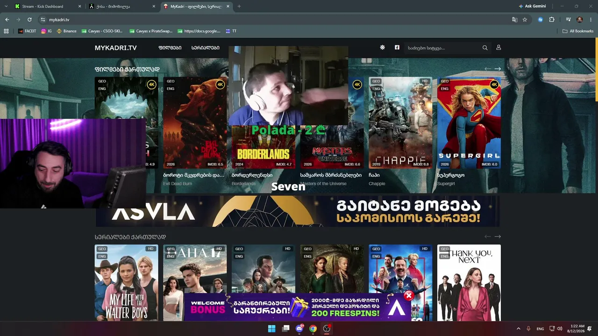Open the All Bookmarks folder
The width and height of the screenshot is (598, 336).
pyautogui.click(x=578, y=31)
